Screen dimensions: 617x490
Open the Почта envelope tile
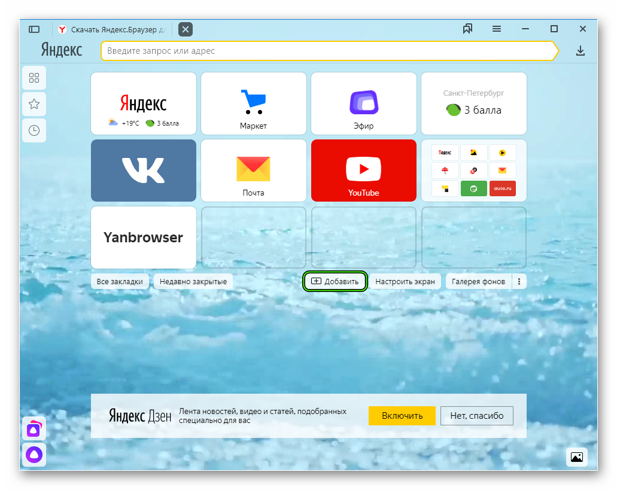(x=253, y=171)
